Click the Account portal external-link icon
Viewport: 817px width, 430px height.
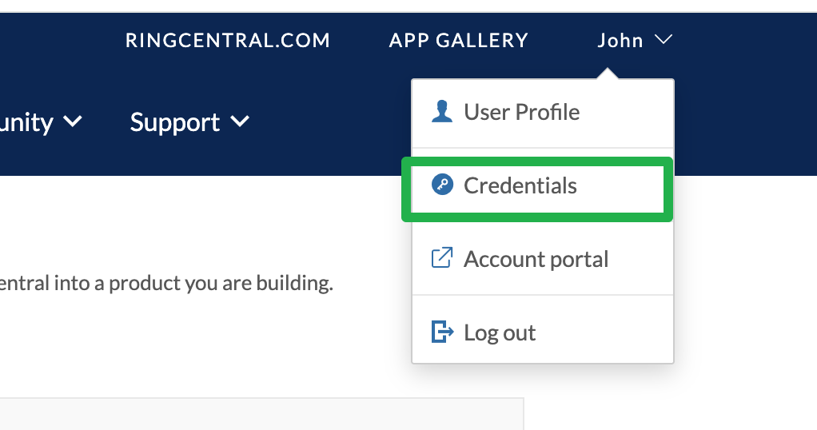point(442,258)
